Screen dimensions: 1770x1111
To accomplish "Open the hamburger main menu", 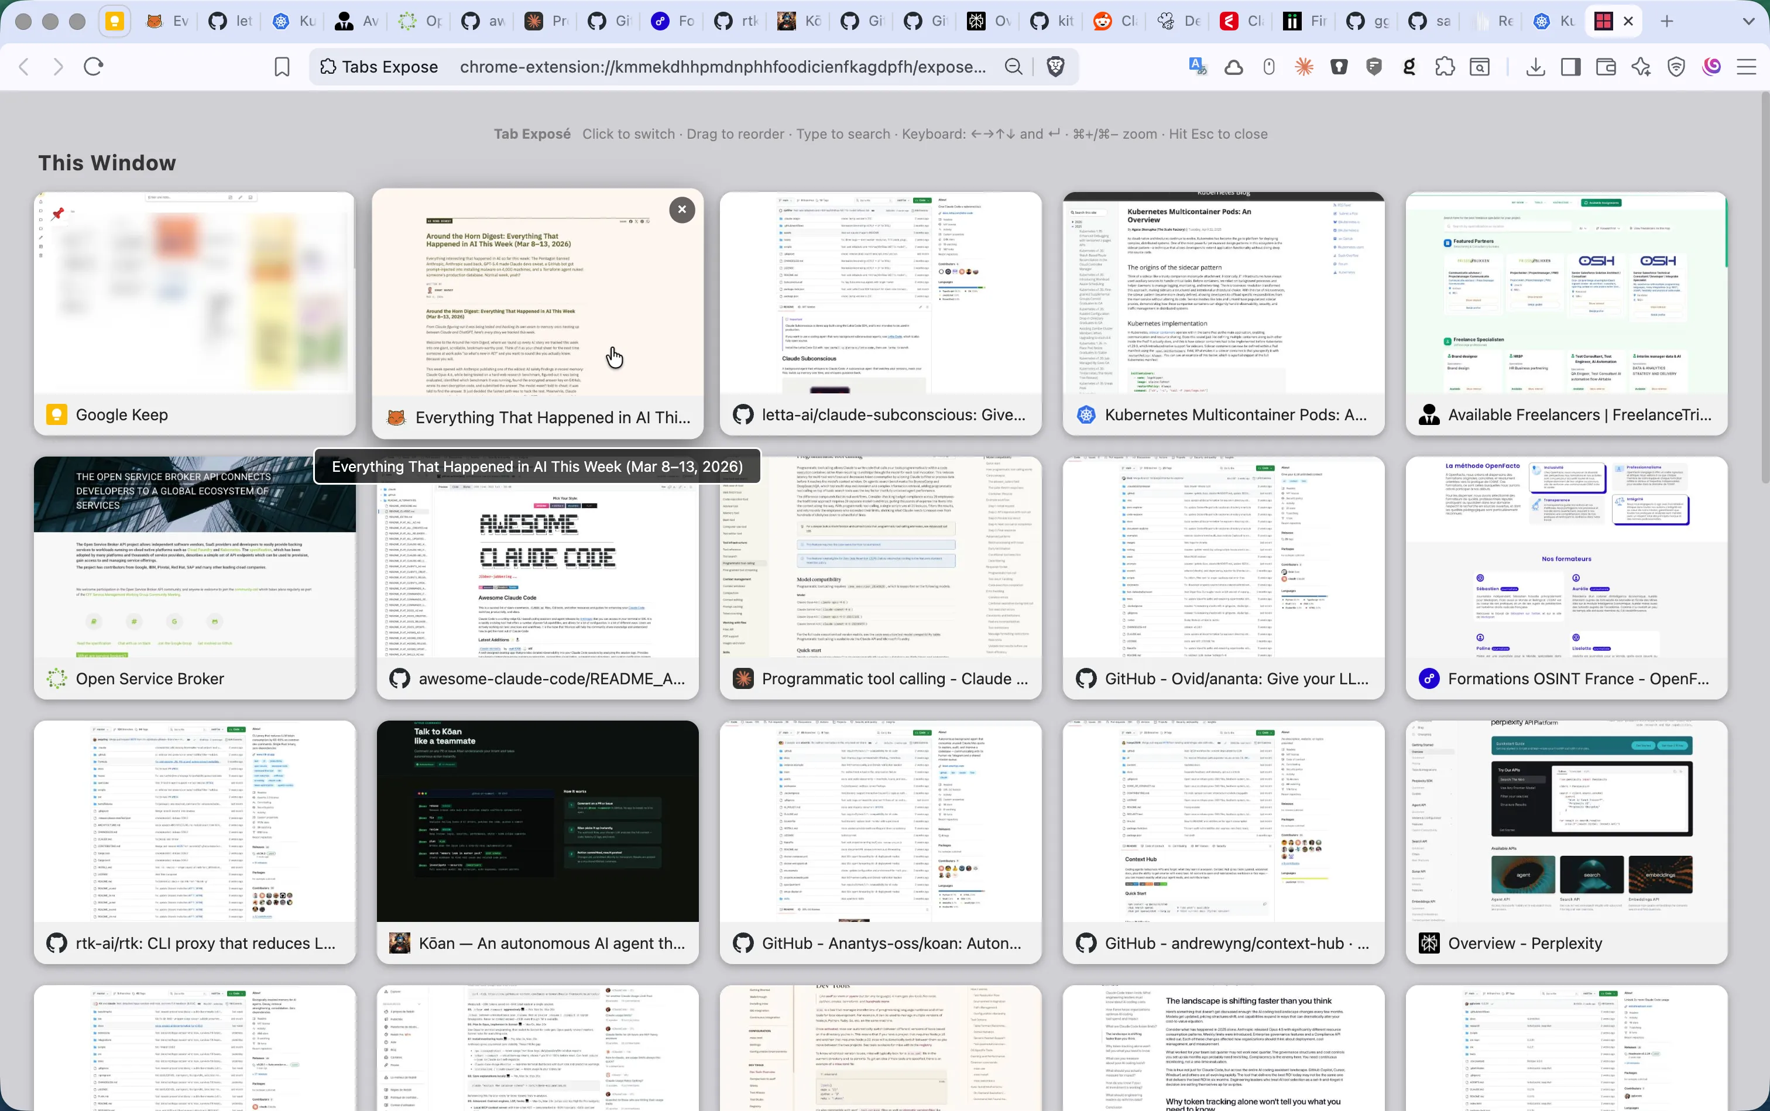I will point(1747,67).
